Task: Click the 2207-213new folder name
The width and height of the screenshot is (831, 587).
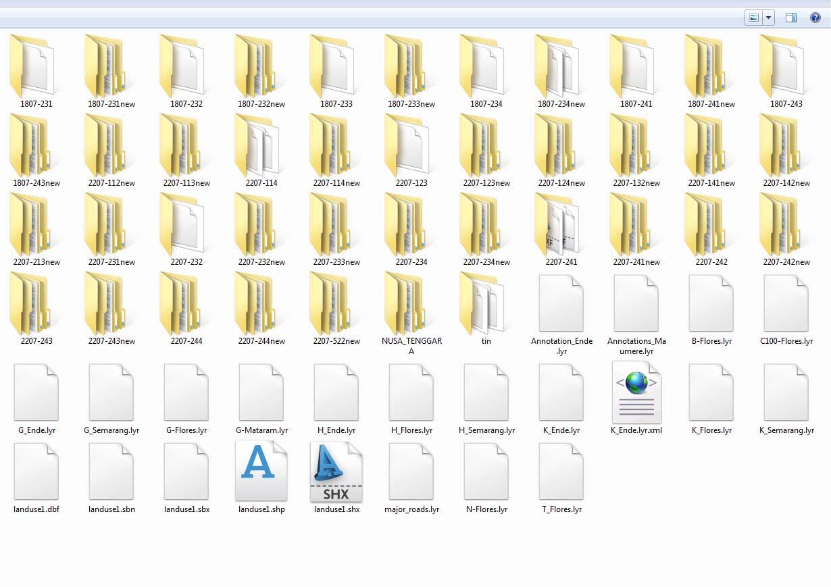Action: pos(36,262)
